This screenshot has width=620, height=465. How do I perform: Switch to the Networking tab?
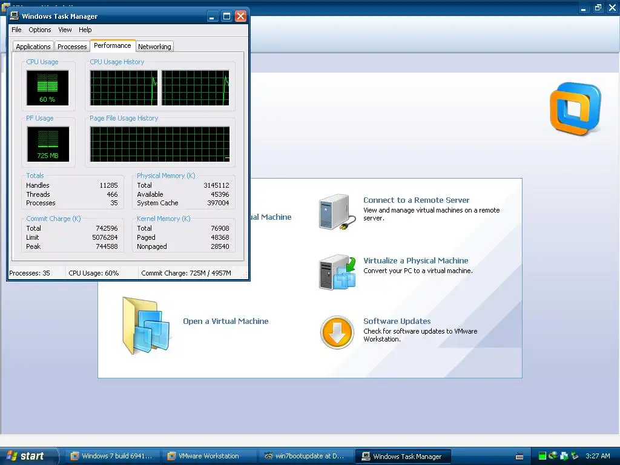point(154,47)
